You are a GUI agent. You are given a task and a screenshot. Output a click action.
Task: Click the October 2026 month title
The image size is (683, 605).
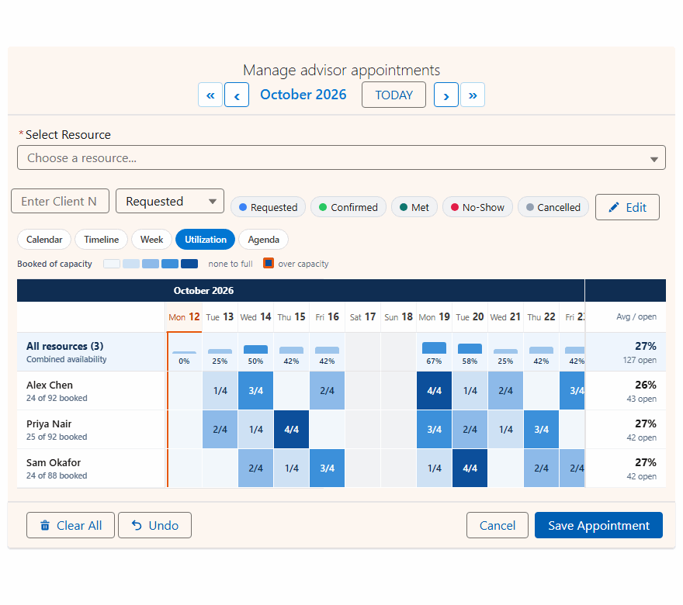point(303,95)
